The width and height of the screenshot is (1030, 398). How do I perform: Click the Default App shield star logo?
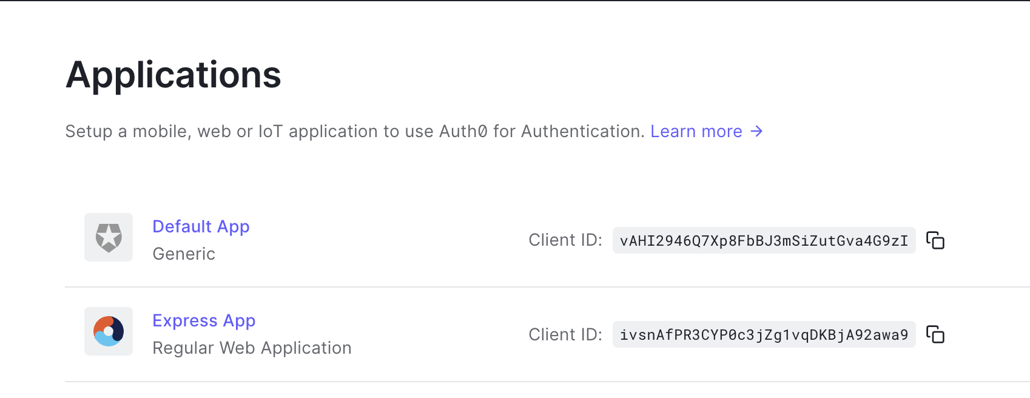point(109,237)
